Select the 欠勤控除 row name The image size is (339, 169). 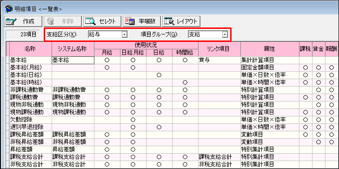31,120
